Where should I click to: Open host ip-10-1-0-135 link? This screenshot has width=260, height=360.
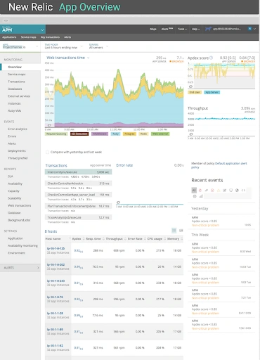click(x=56, y=248)
